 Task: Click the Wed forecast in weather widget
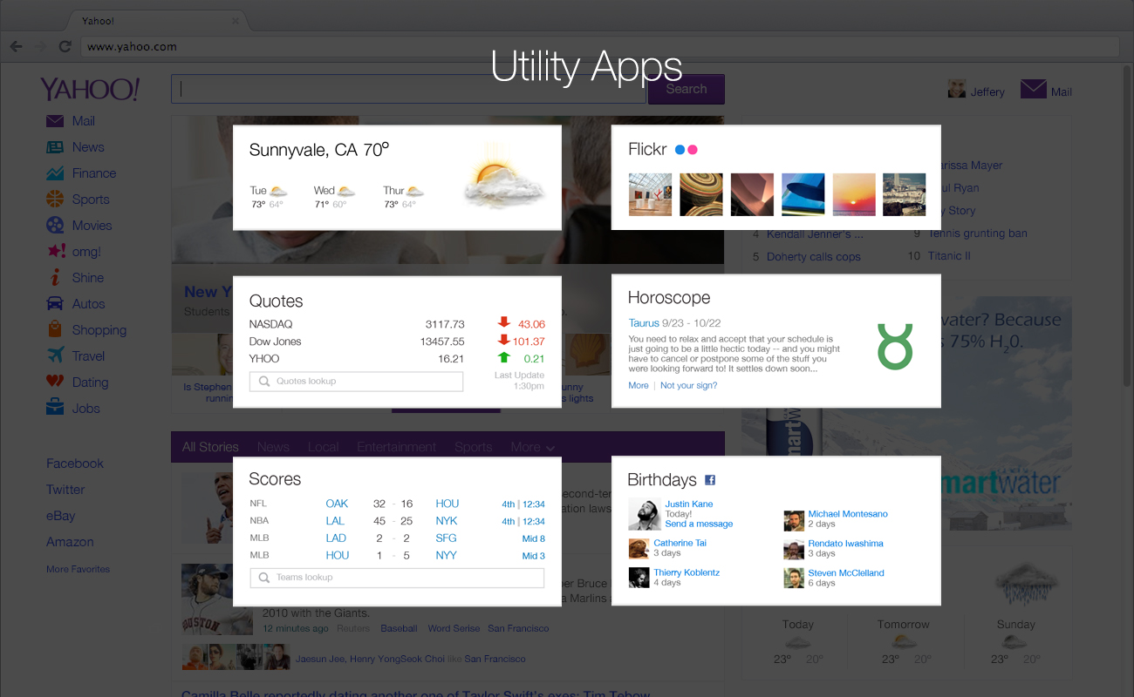pos(335,197)
